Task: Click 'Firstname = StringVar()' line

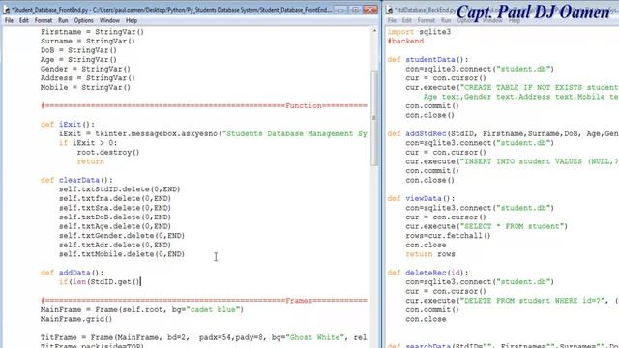Action: pos(92,32)
